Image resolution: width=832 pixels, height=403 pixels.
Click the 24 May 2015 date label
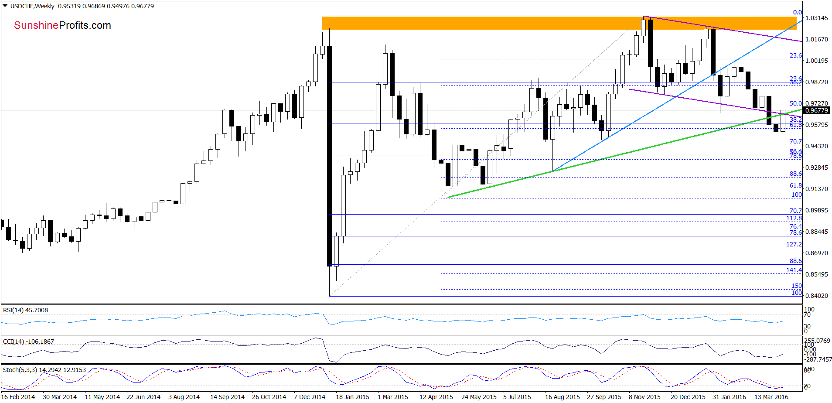pos(479,397)
